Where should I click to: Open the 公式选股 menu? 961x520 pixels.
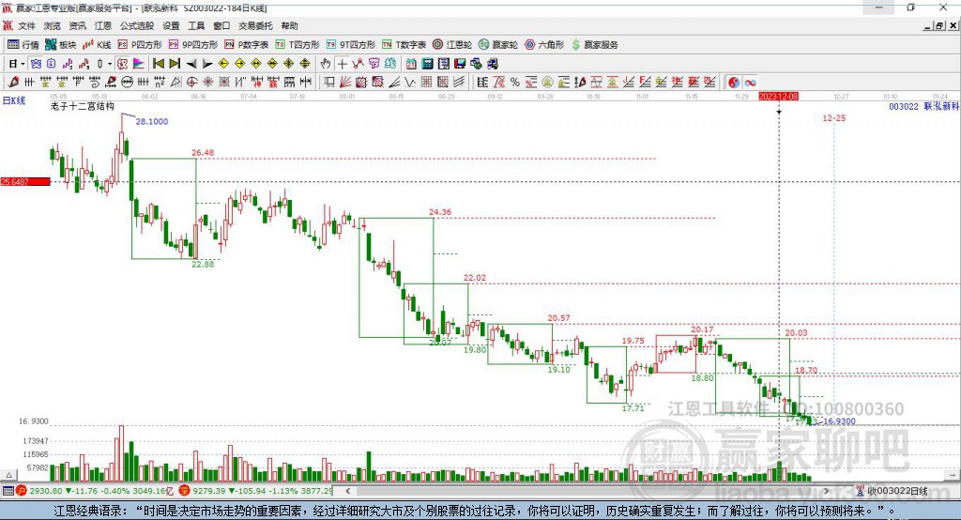(137, 25)
